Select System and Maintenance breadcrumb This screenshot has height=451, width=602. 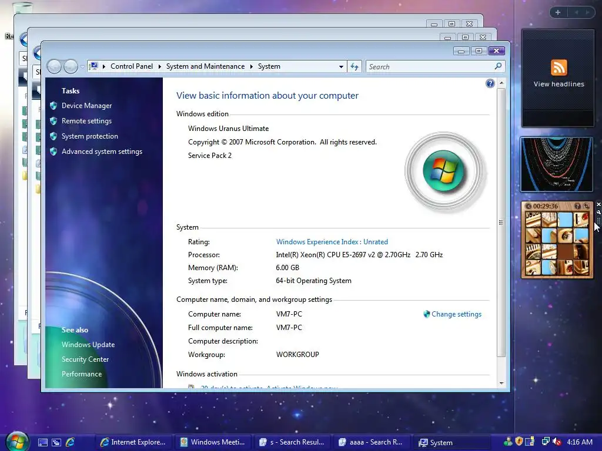pos(205,66)
